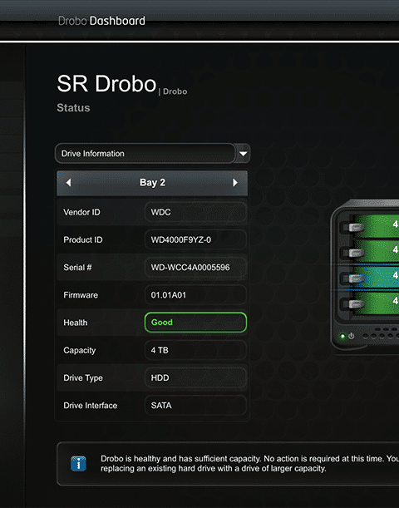Click the Drive Type value HDD
The height and width of the screenshot is (508, 399).
195,377
